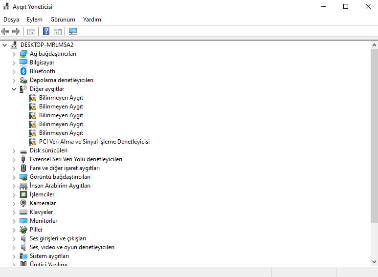Expand Görüntü bağdaştırıcıları chevron
The image size is (378, 277).
pyautogui.click(x=14, y=177)
